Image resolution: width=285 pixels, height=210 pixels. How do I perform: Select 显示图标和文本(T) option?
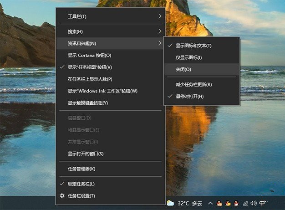[x=193, y=45]
